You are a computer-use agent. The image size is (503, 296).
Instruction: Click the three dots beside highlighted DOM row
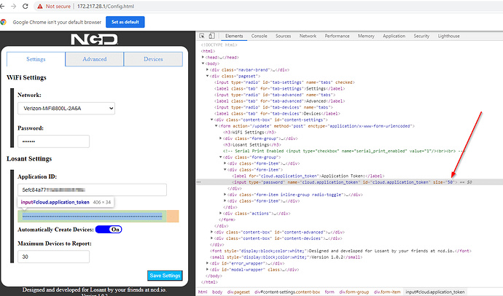pyautogui.click(x=198, y=182)
